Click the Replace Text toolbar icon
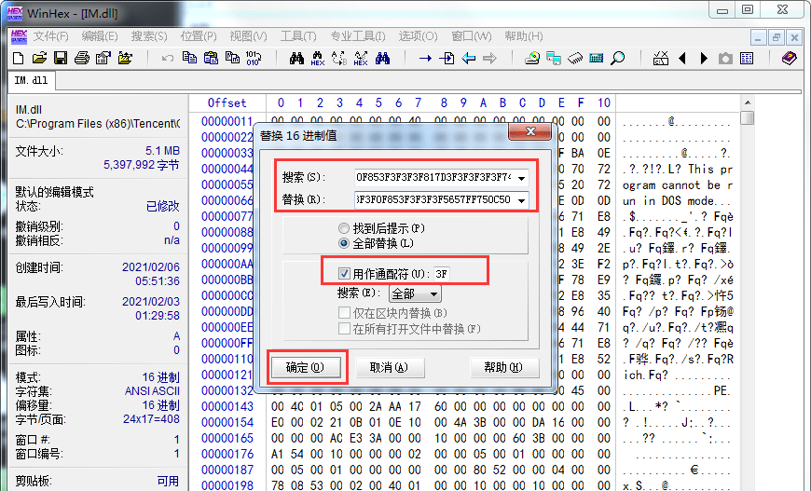This screenshot has height=491, width=811. tap(339, 58)
